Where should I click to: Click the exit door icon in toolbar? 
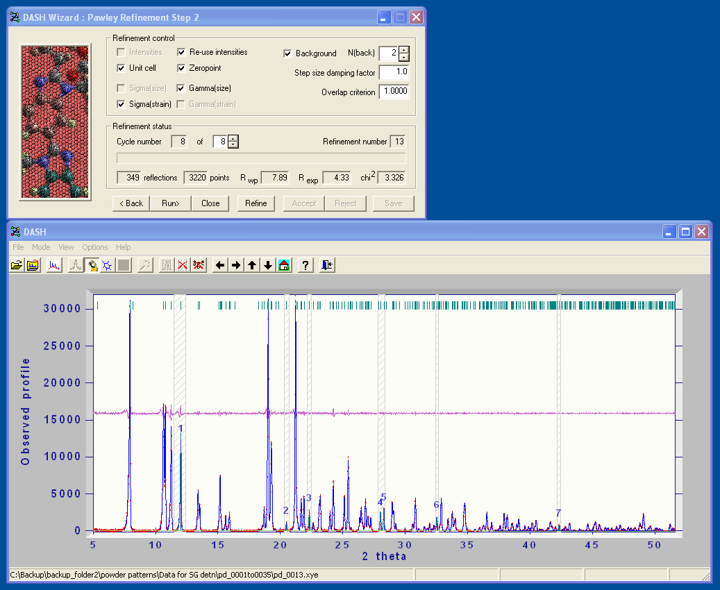pos(327,265)
